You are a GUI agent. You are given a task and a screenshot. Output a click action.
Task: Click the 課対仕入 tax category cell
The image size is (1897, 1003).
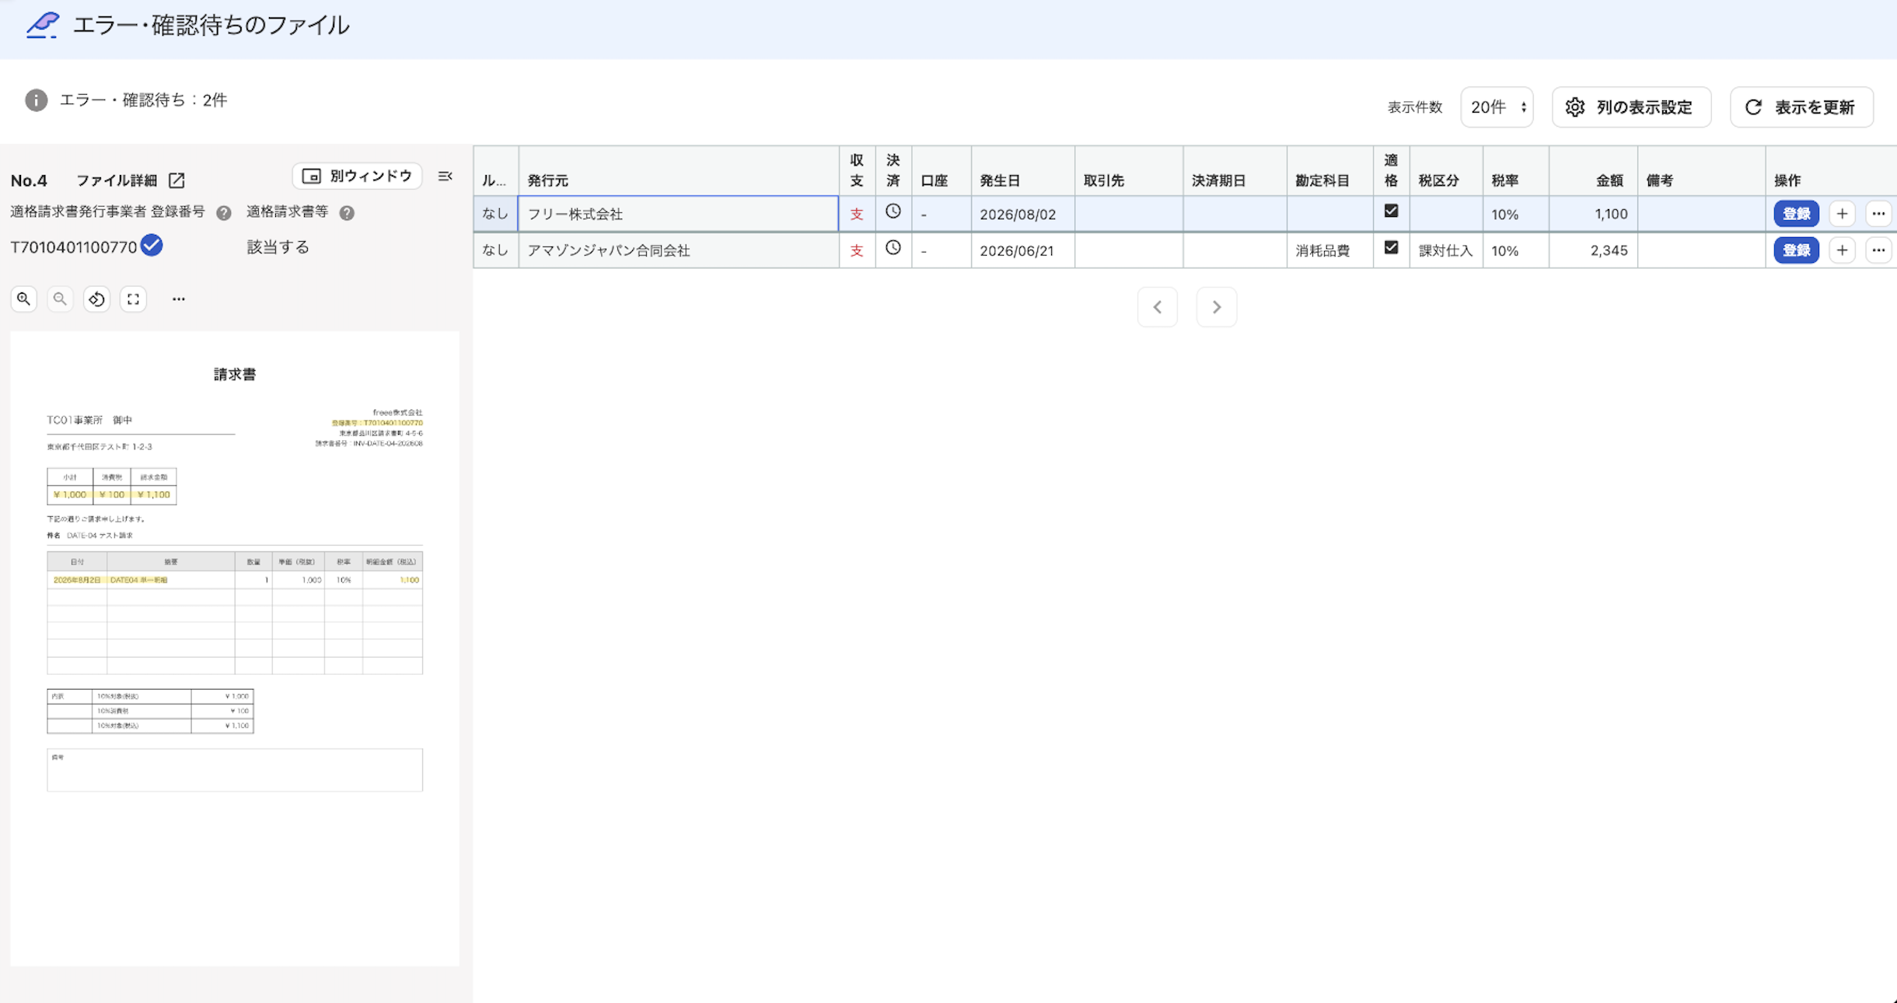[1446, 250]
